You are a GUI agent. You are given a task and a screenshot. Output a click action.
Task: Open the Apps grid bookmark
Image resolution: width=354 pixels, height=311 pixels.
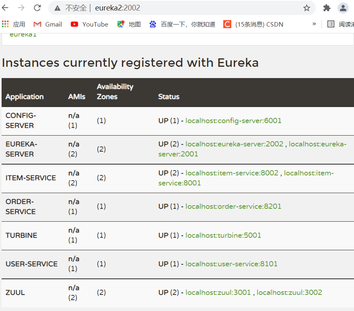[13, 24]
